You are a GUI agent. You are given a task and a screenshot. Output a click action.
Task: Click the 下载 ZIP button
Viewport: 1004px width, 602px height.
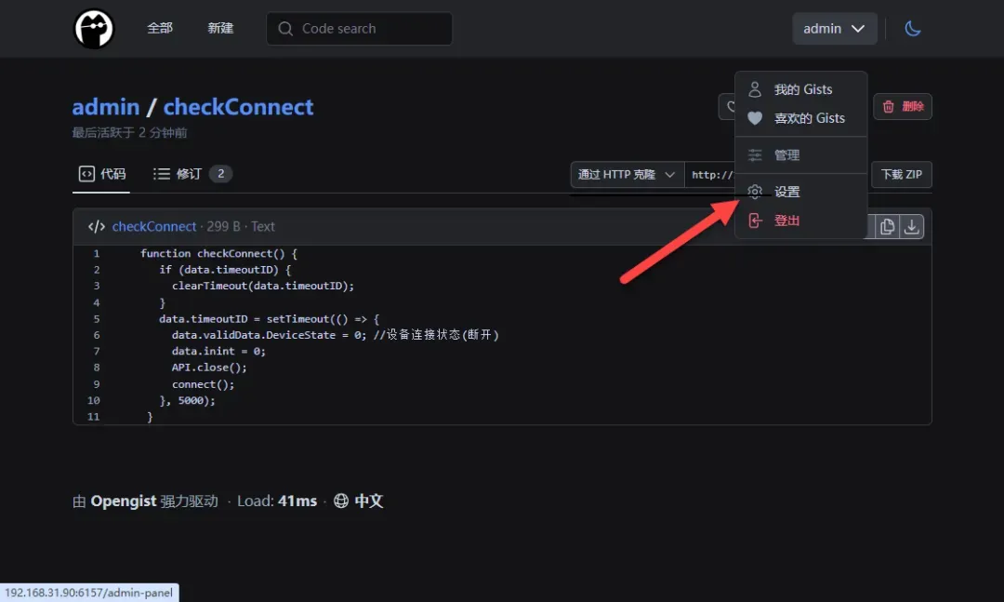[901, 174]
